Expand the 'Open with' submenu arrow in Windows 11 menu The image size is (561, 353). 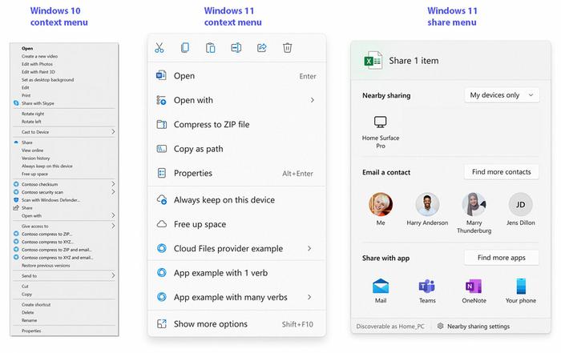(x=313, y=100)
